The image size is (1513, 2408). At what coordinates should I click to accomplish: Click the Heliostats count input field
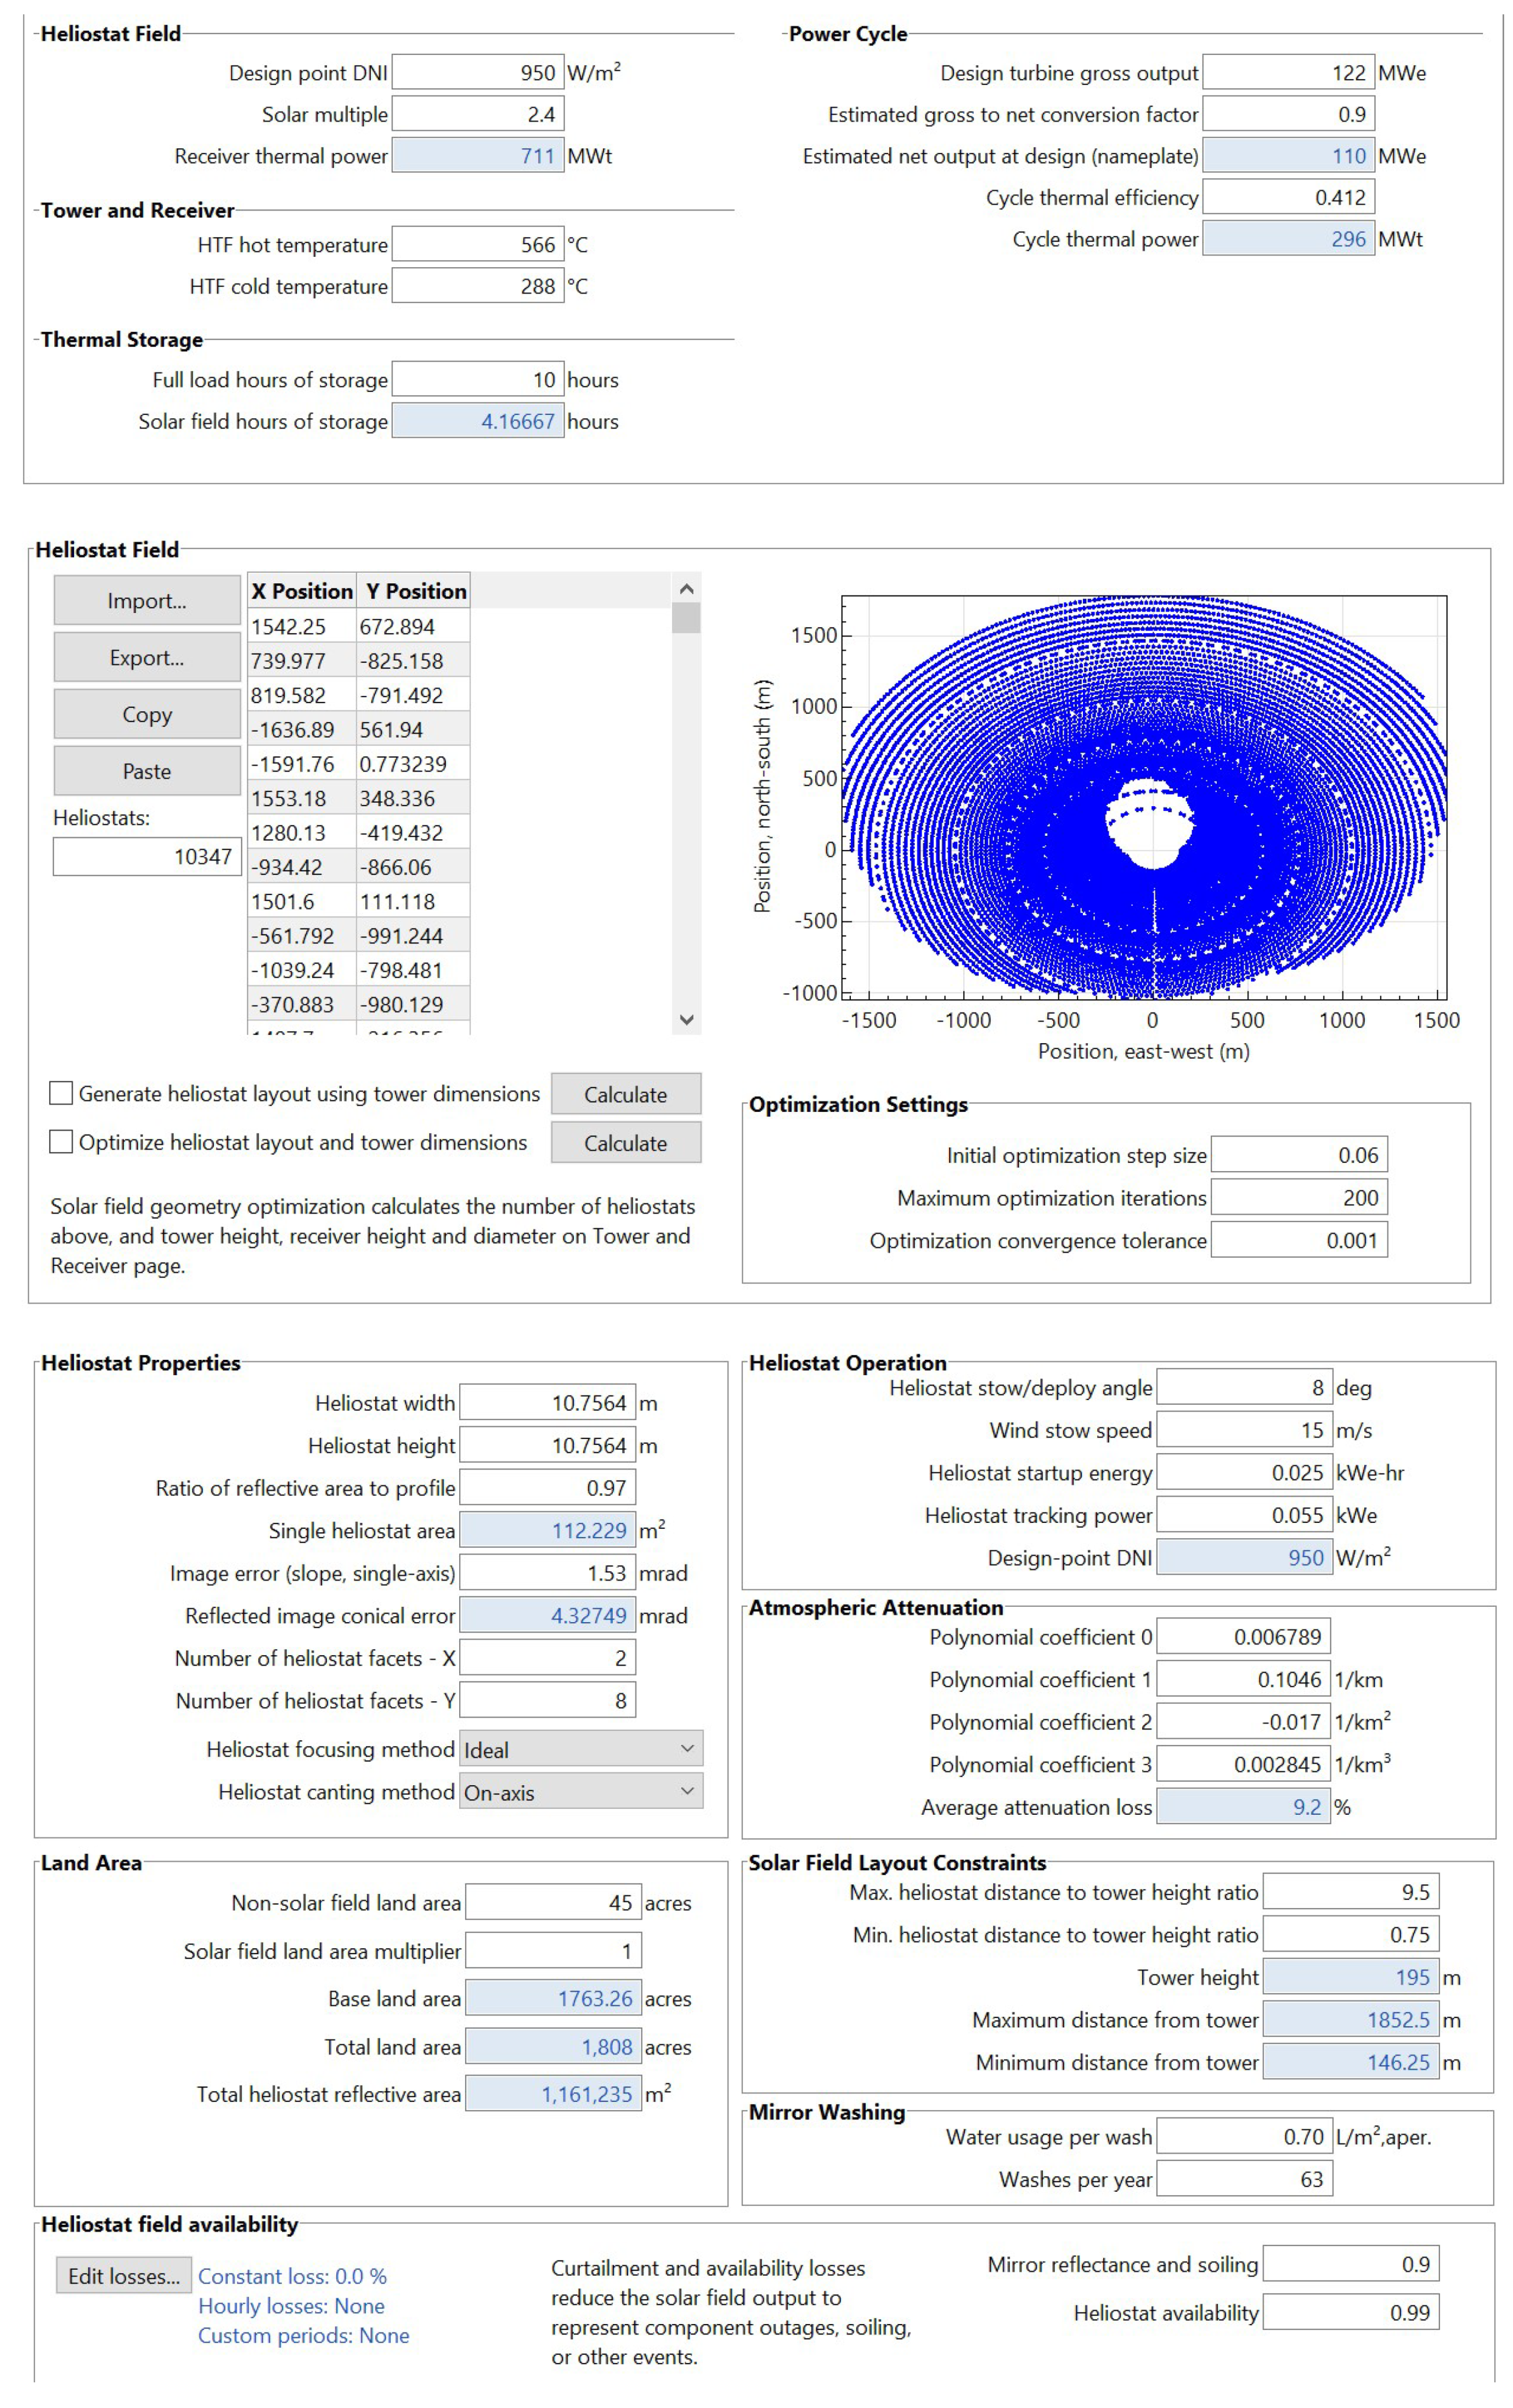tap(147, 856)
